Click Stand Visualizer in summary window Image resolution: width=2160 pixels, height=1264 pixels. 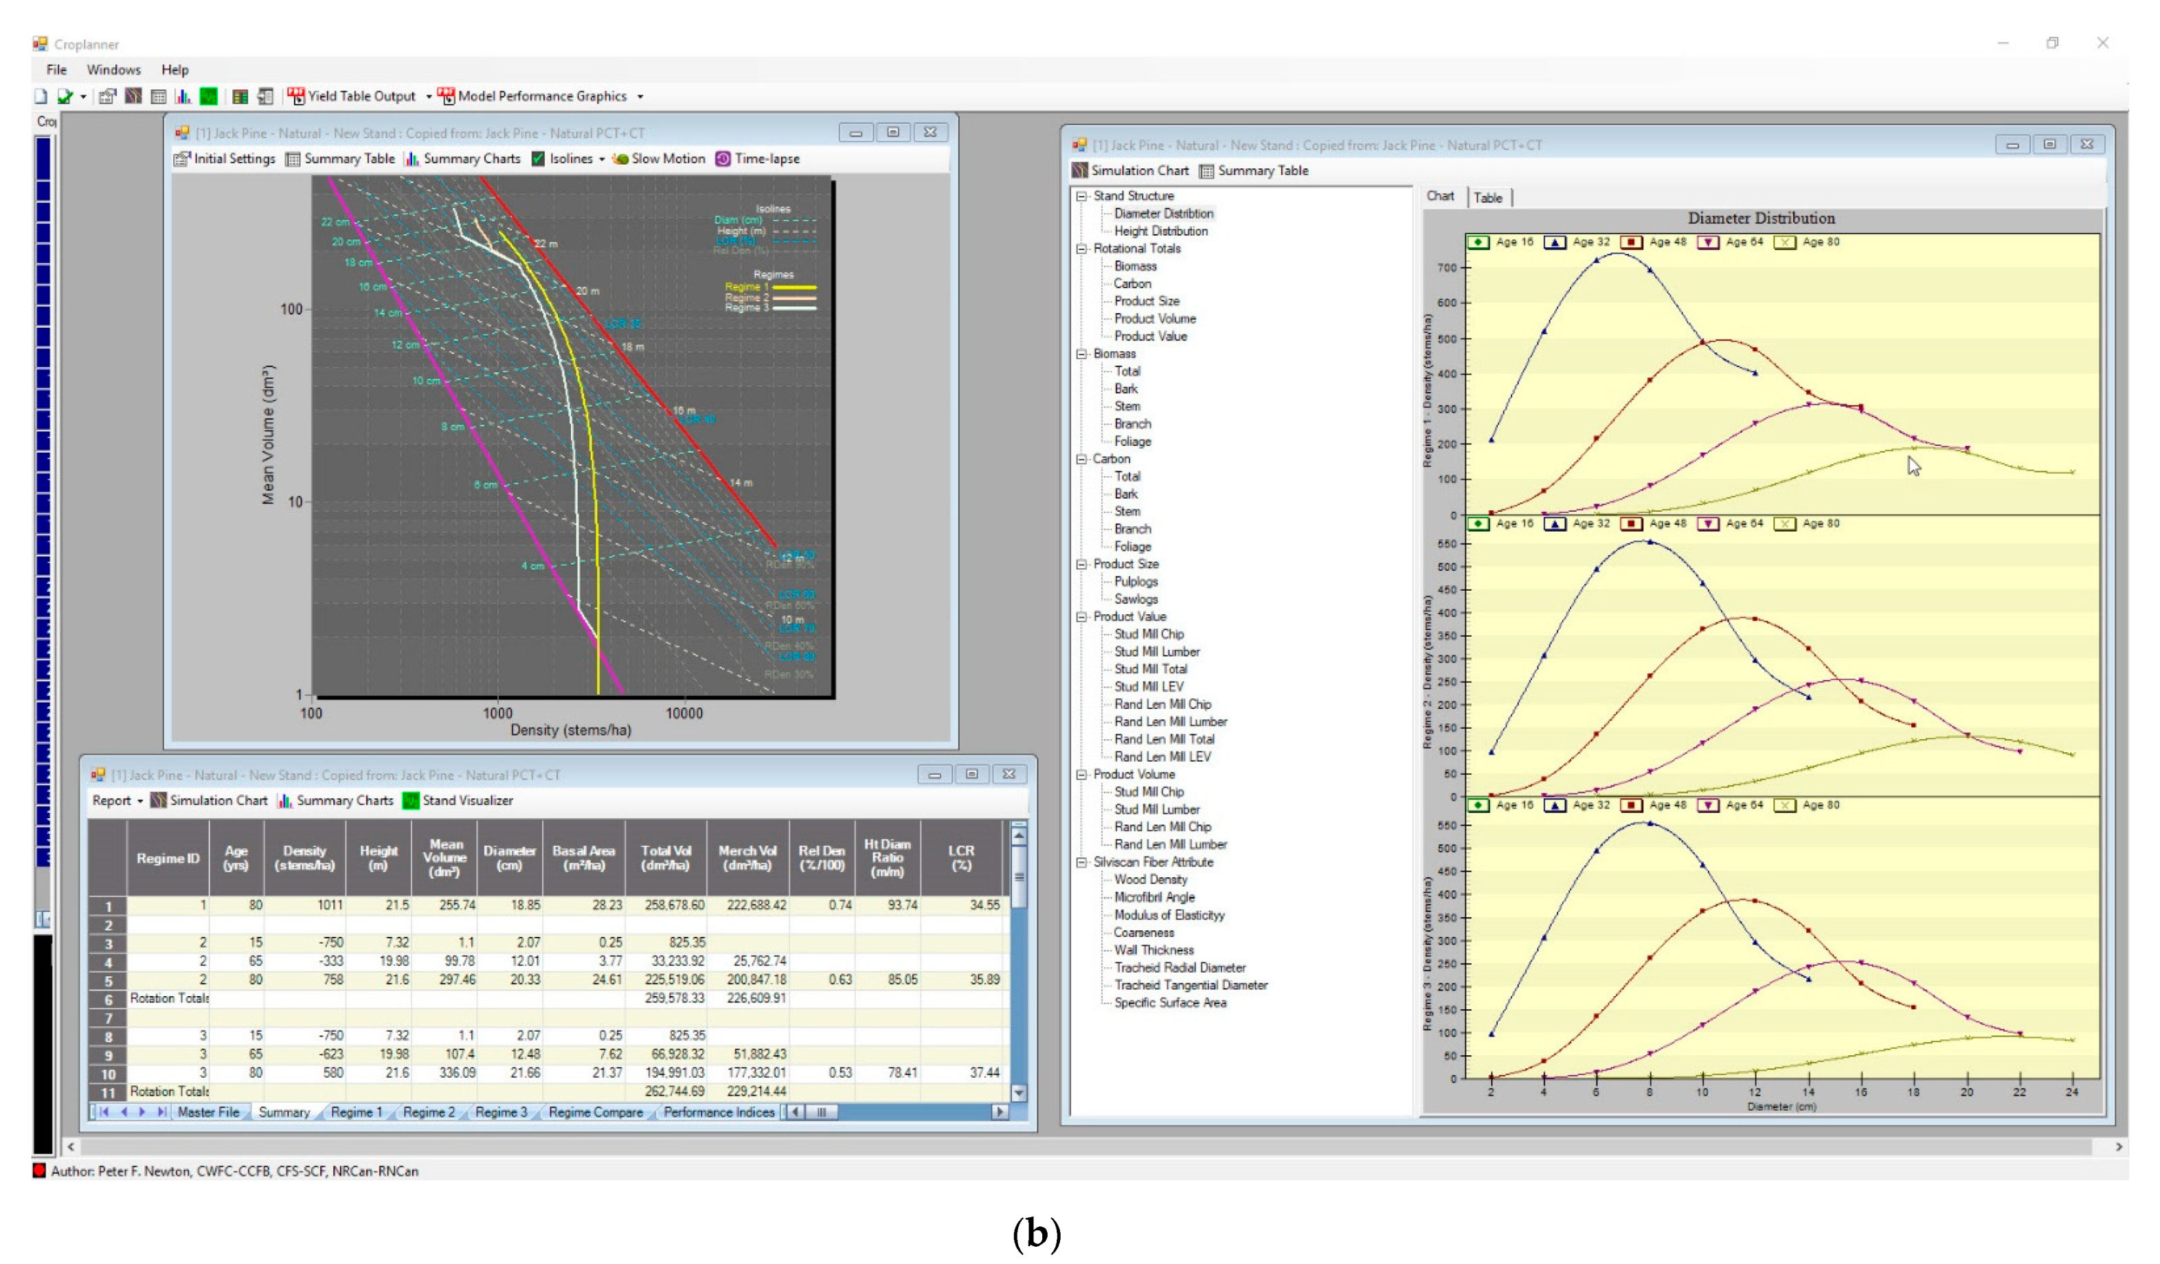click(458, 800)
